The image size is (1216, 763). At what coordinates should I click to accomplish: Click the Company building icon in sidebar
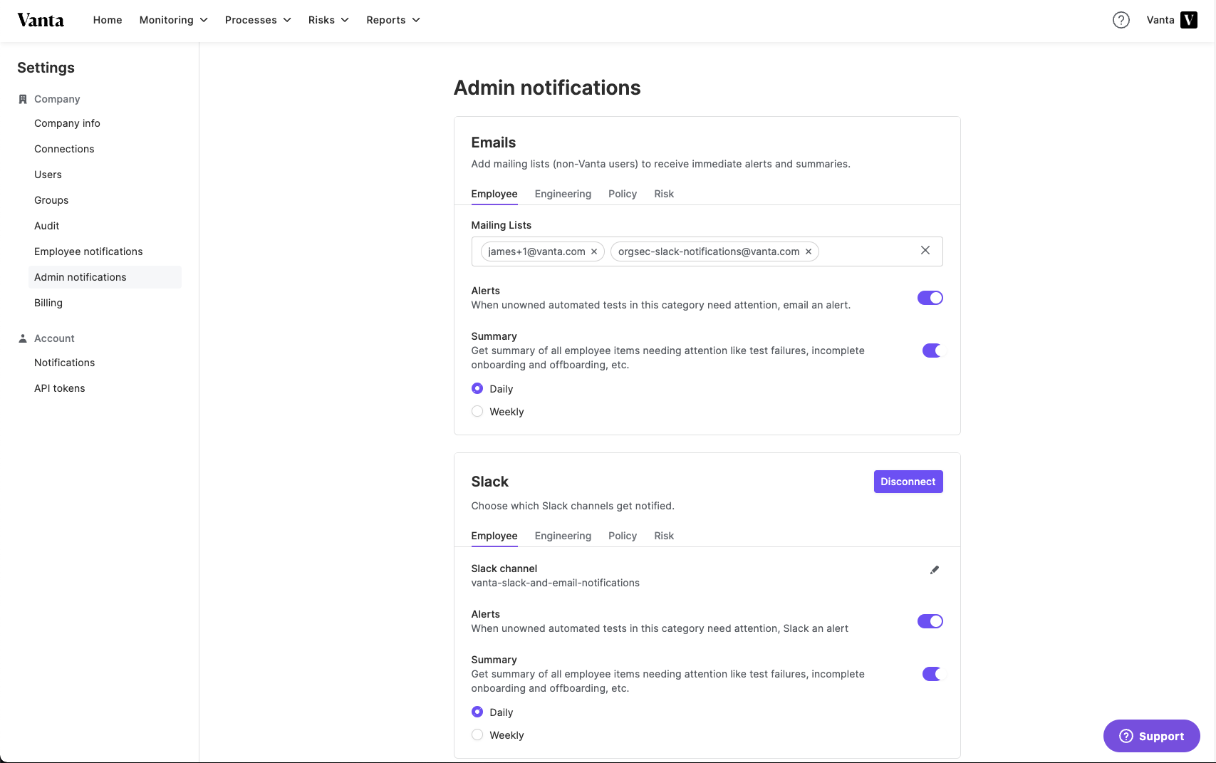pyautogui.click(x=23, y=99)
